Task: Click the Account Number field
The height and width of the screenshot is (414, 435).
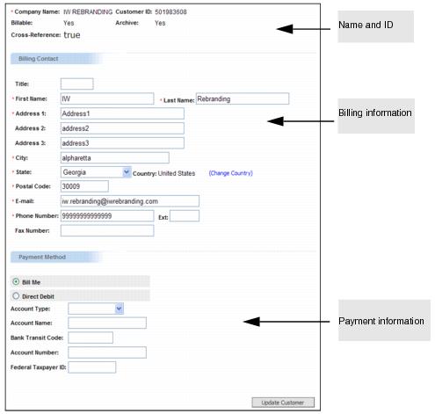Action: tap(107, 352)
